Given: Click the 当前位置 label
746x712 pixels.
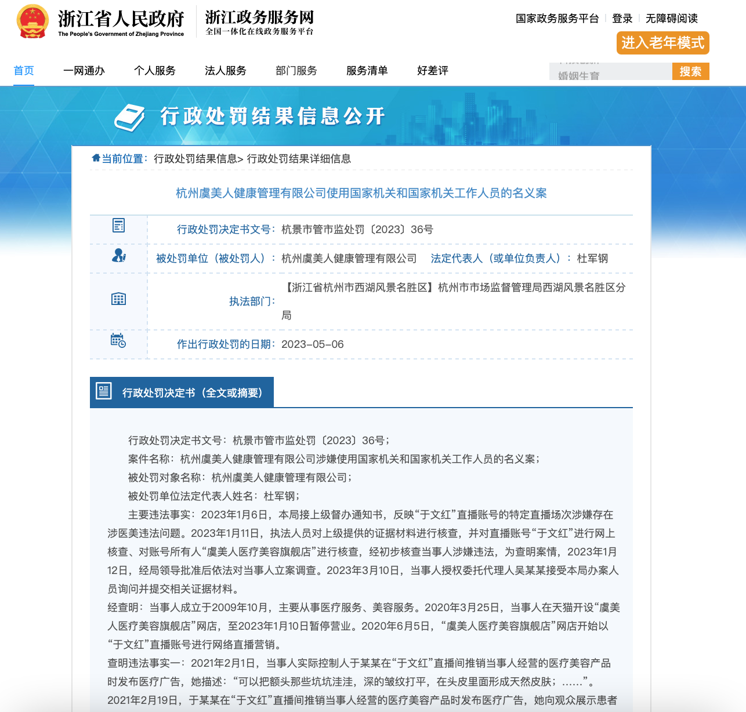Looking at the screenshot, I should tap(125, 159).
